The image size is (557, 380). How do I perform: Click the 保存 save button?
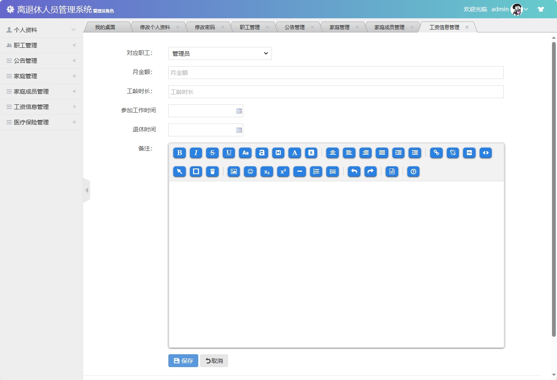point(183,361)
